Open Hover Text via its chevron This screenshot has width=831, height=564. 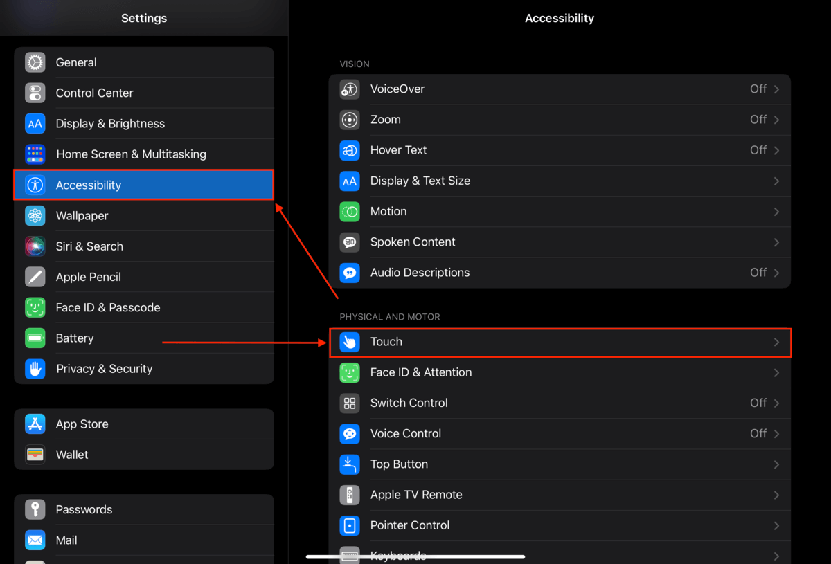click(x=777, y=150)
